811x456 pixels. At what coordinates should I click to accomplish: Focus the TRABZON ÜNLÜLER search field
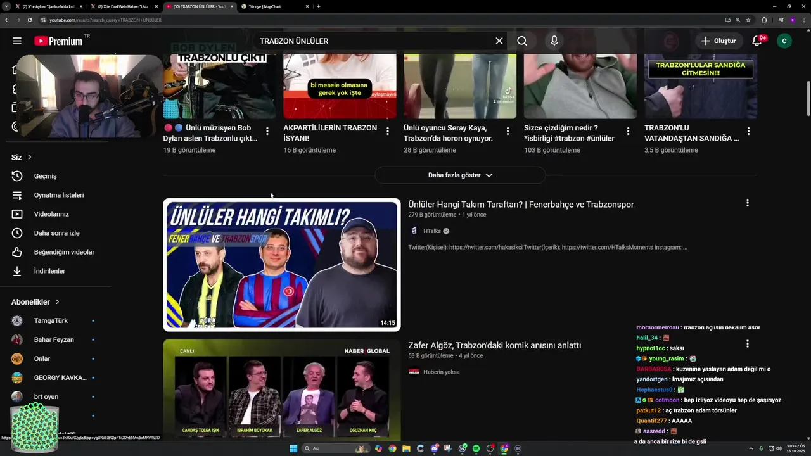[x=374, y=41]
